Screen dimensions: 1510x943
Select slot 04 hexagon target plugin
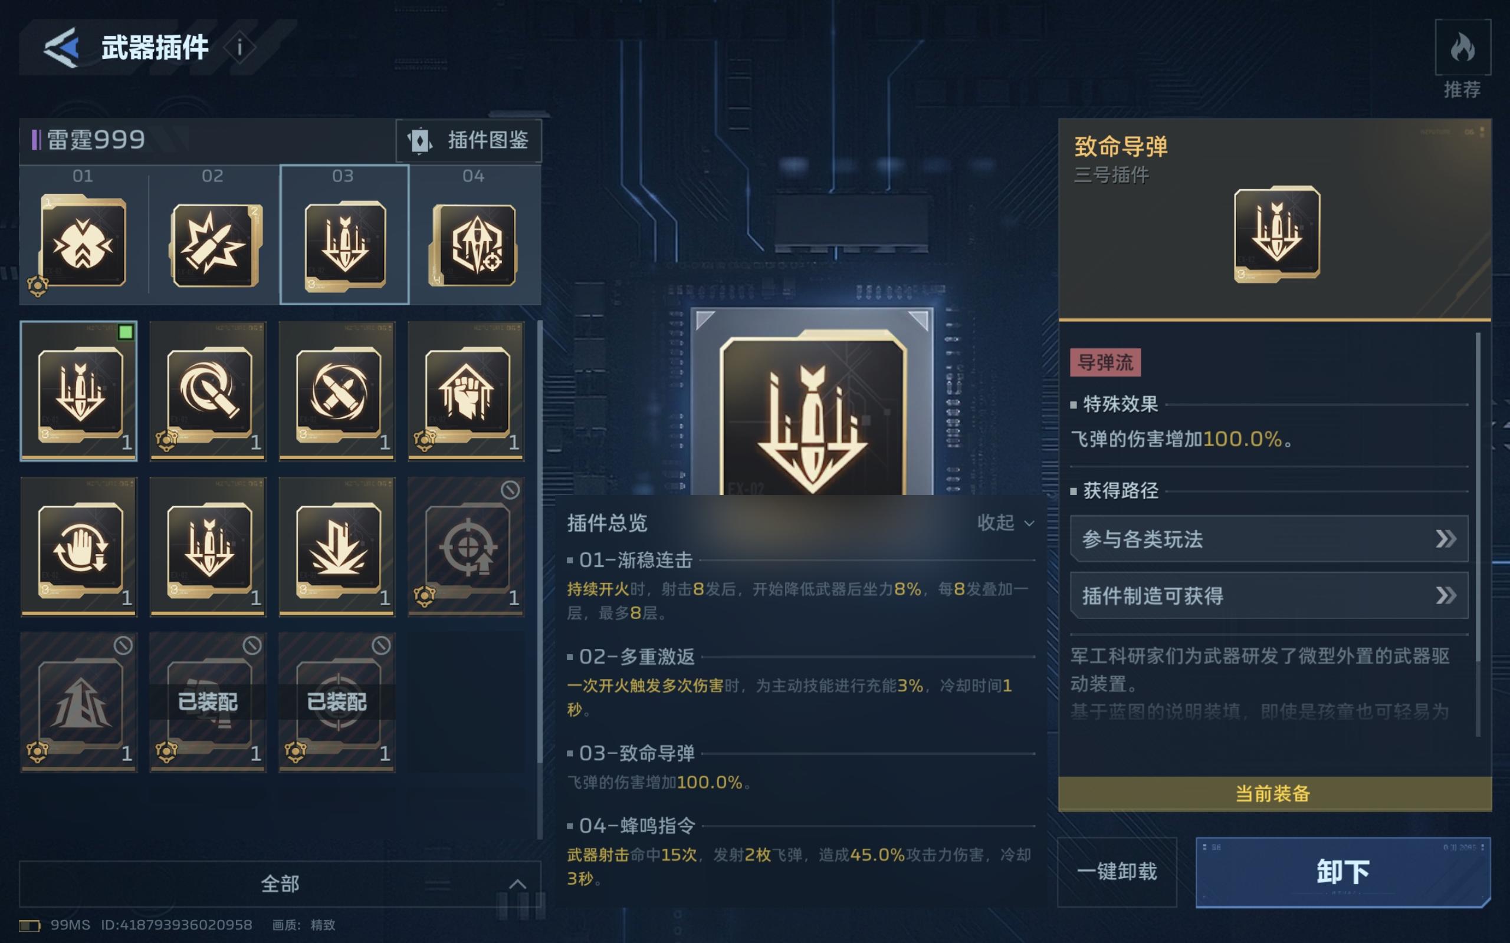click(474, 245)
